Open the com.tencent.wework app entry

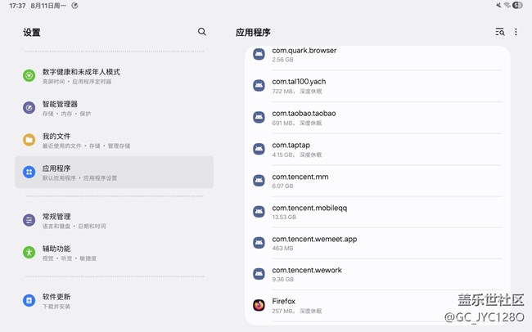[377, 274]
